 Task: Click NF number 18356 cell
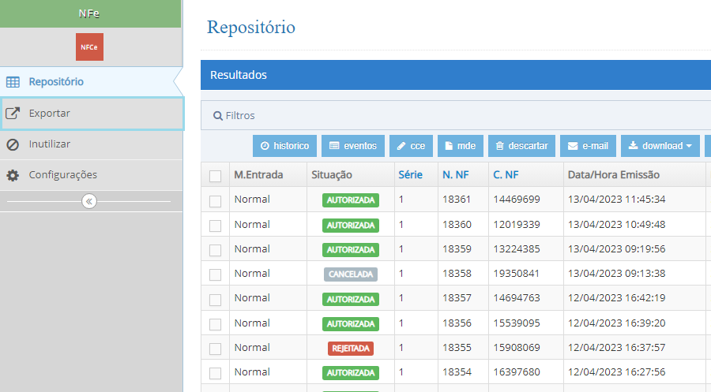[x=457, y=323]
